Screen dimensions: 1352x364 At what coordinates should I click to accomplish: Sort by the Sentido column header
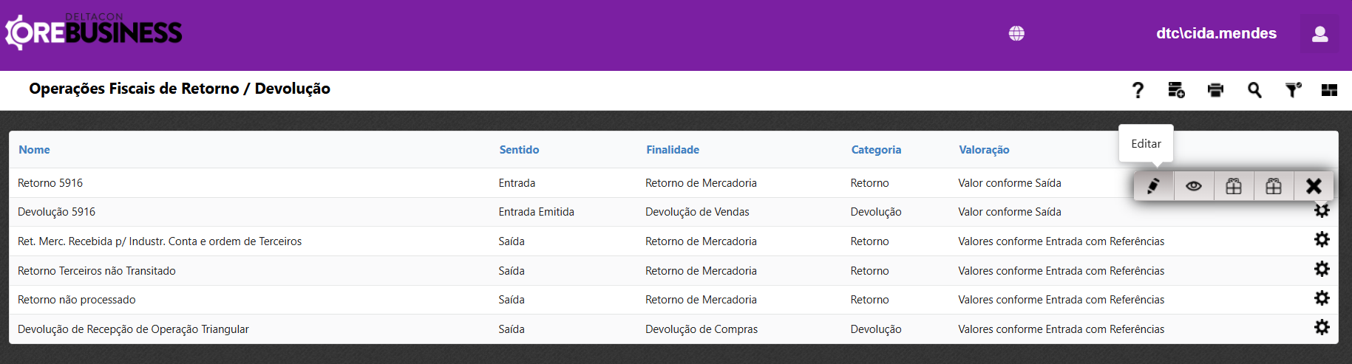pyautogui.click(x=519, y=150)
